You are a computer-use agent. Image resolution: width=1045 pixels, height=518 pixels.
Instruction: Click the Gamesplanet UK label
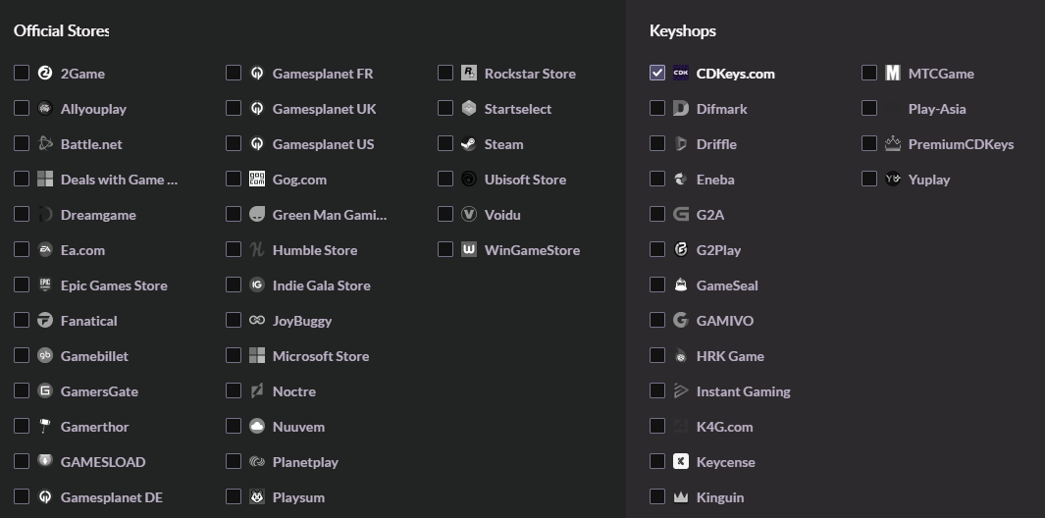point(324,109)
